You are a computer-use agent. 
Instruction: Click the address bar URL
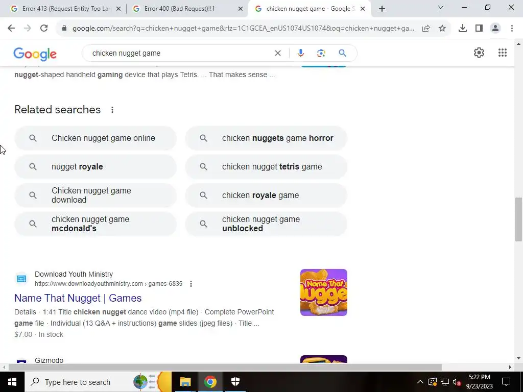click(x=243, y=29)
